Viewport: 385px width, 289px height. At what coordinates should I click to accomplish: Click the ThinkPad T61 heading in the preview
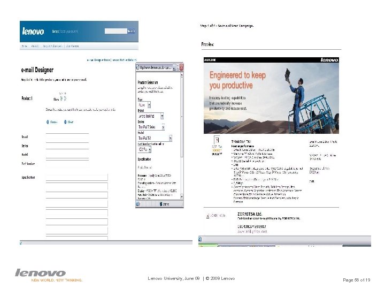point(241,141)
